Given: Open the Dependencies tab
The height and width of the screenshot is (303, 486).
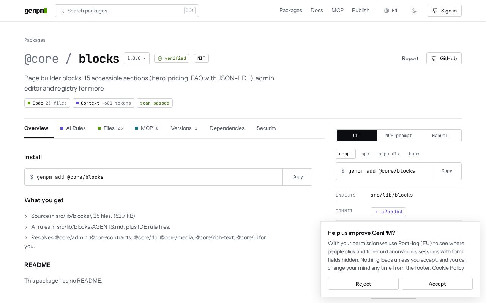Looking at the screenshot, I should click(227, 128).
